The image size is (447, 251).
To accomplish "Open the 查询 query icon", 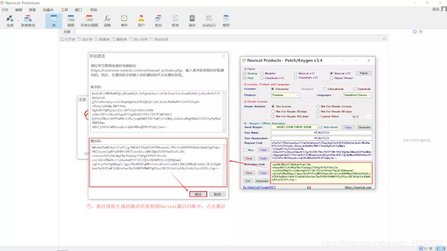I will point(158,21).
